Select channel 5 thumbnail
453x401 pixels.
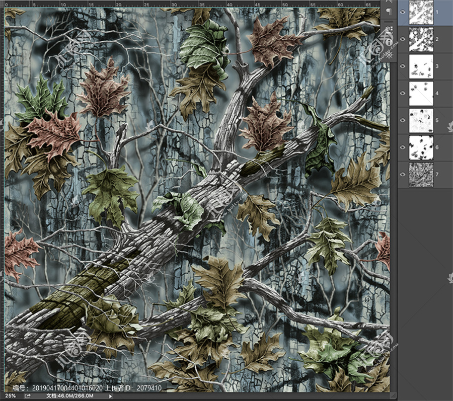[421, 120]
